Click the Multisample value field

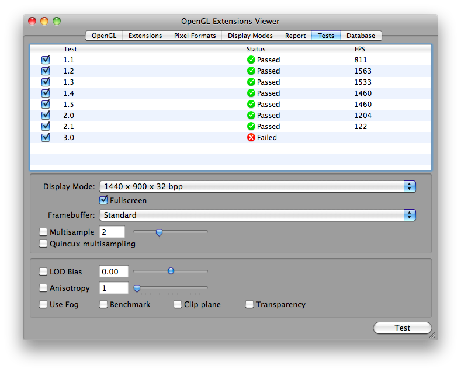coord(112,232)
